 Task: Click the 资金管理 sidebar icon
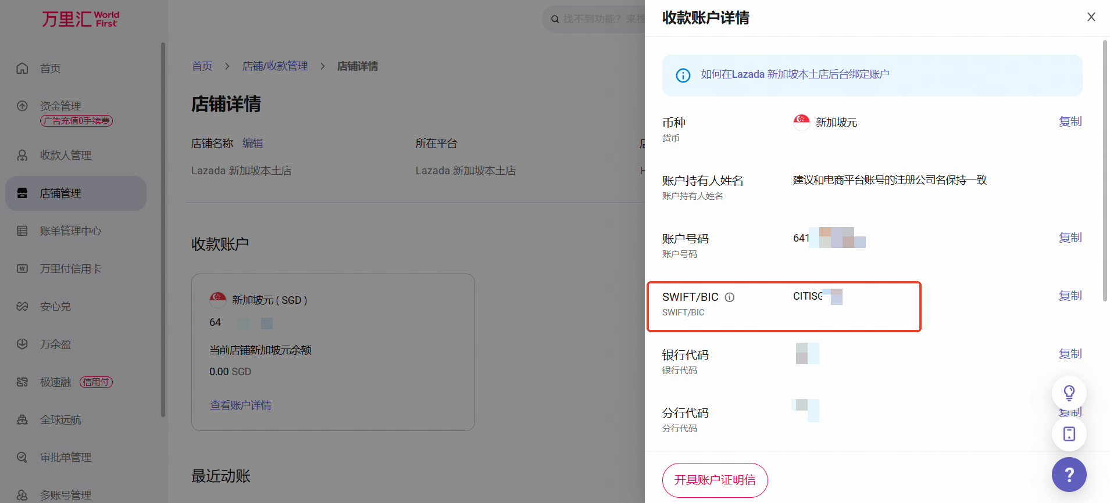point(22,106)
